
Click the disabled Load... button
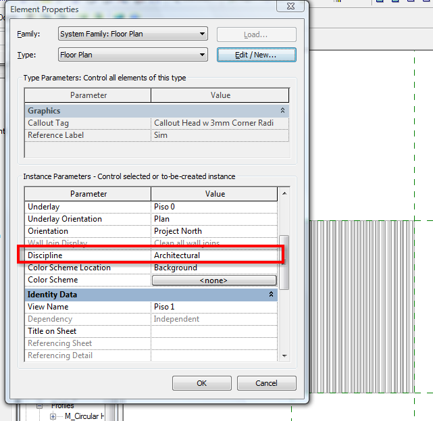256,34
